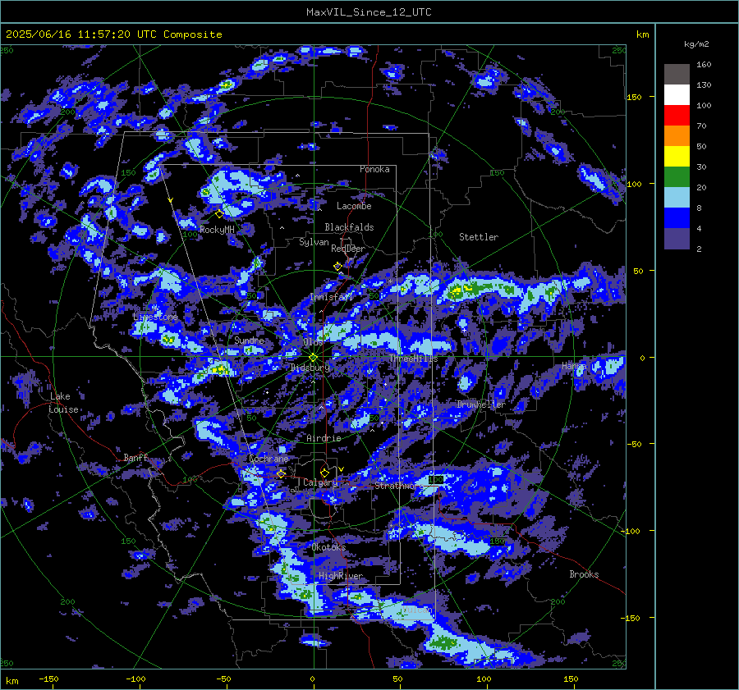Click the Vulcan city label

416,610
